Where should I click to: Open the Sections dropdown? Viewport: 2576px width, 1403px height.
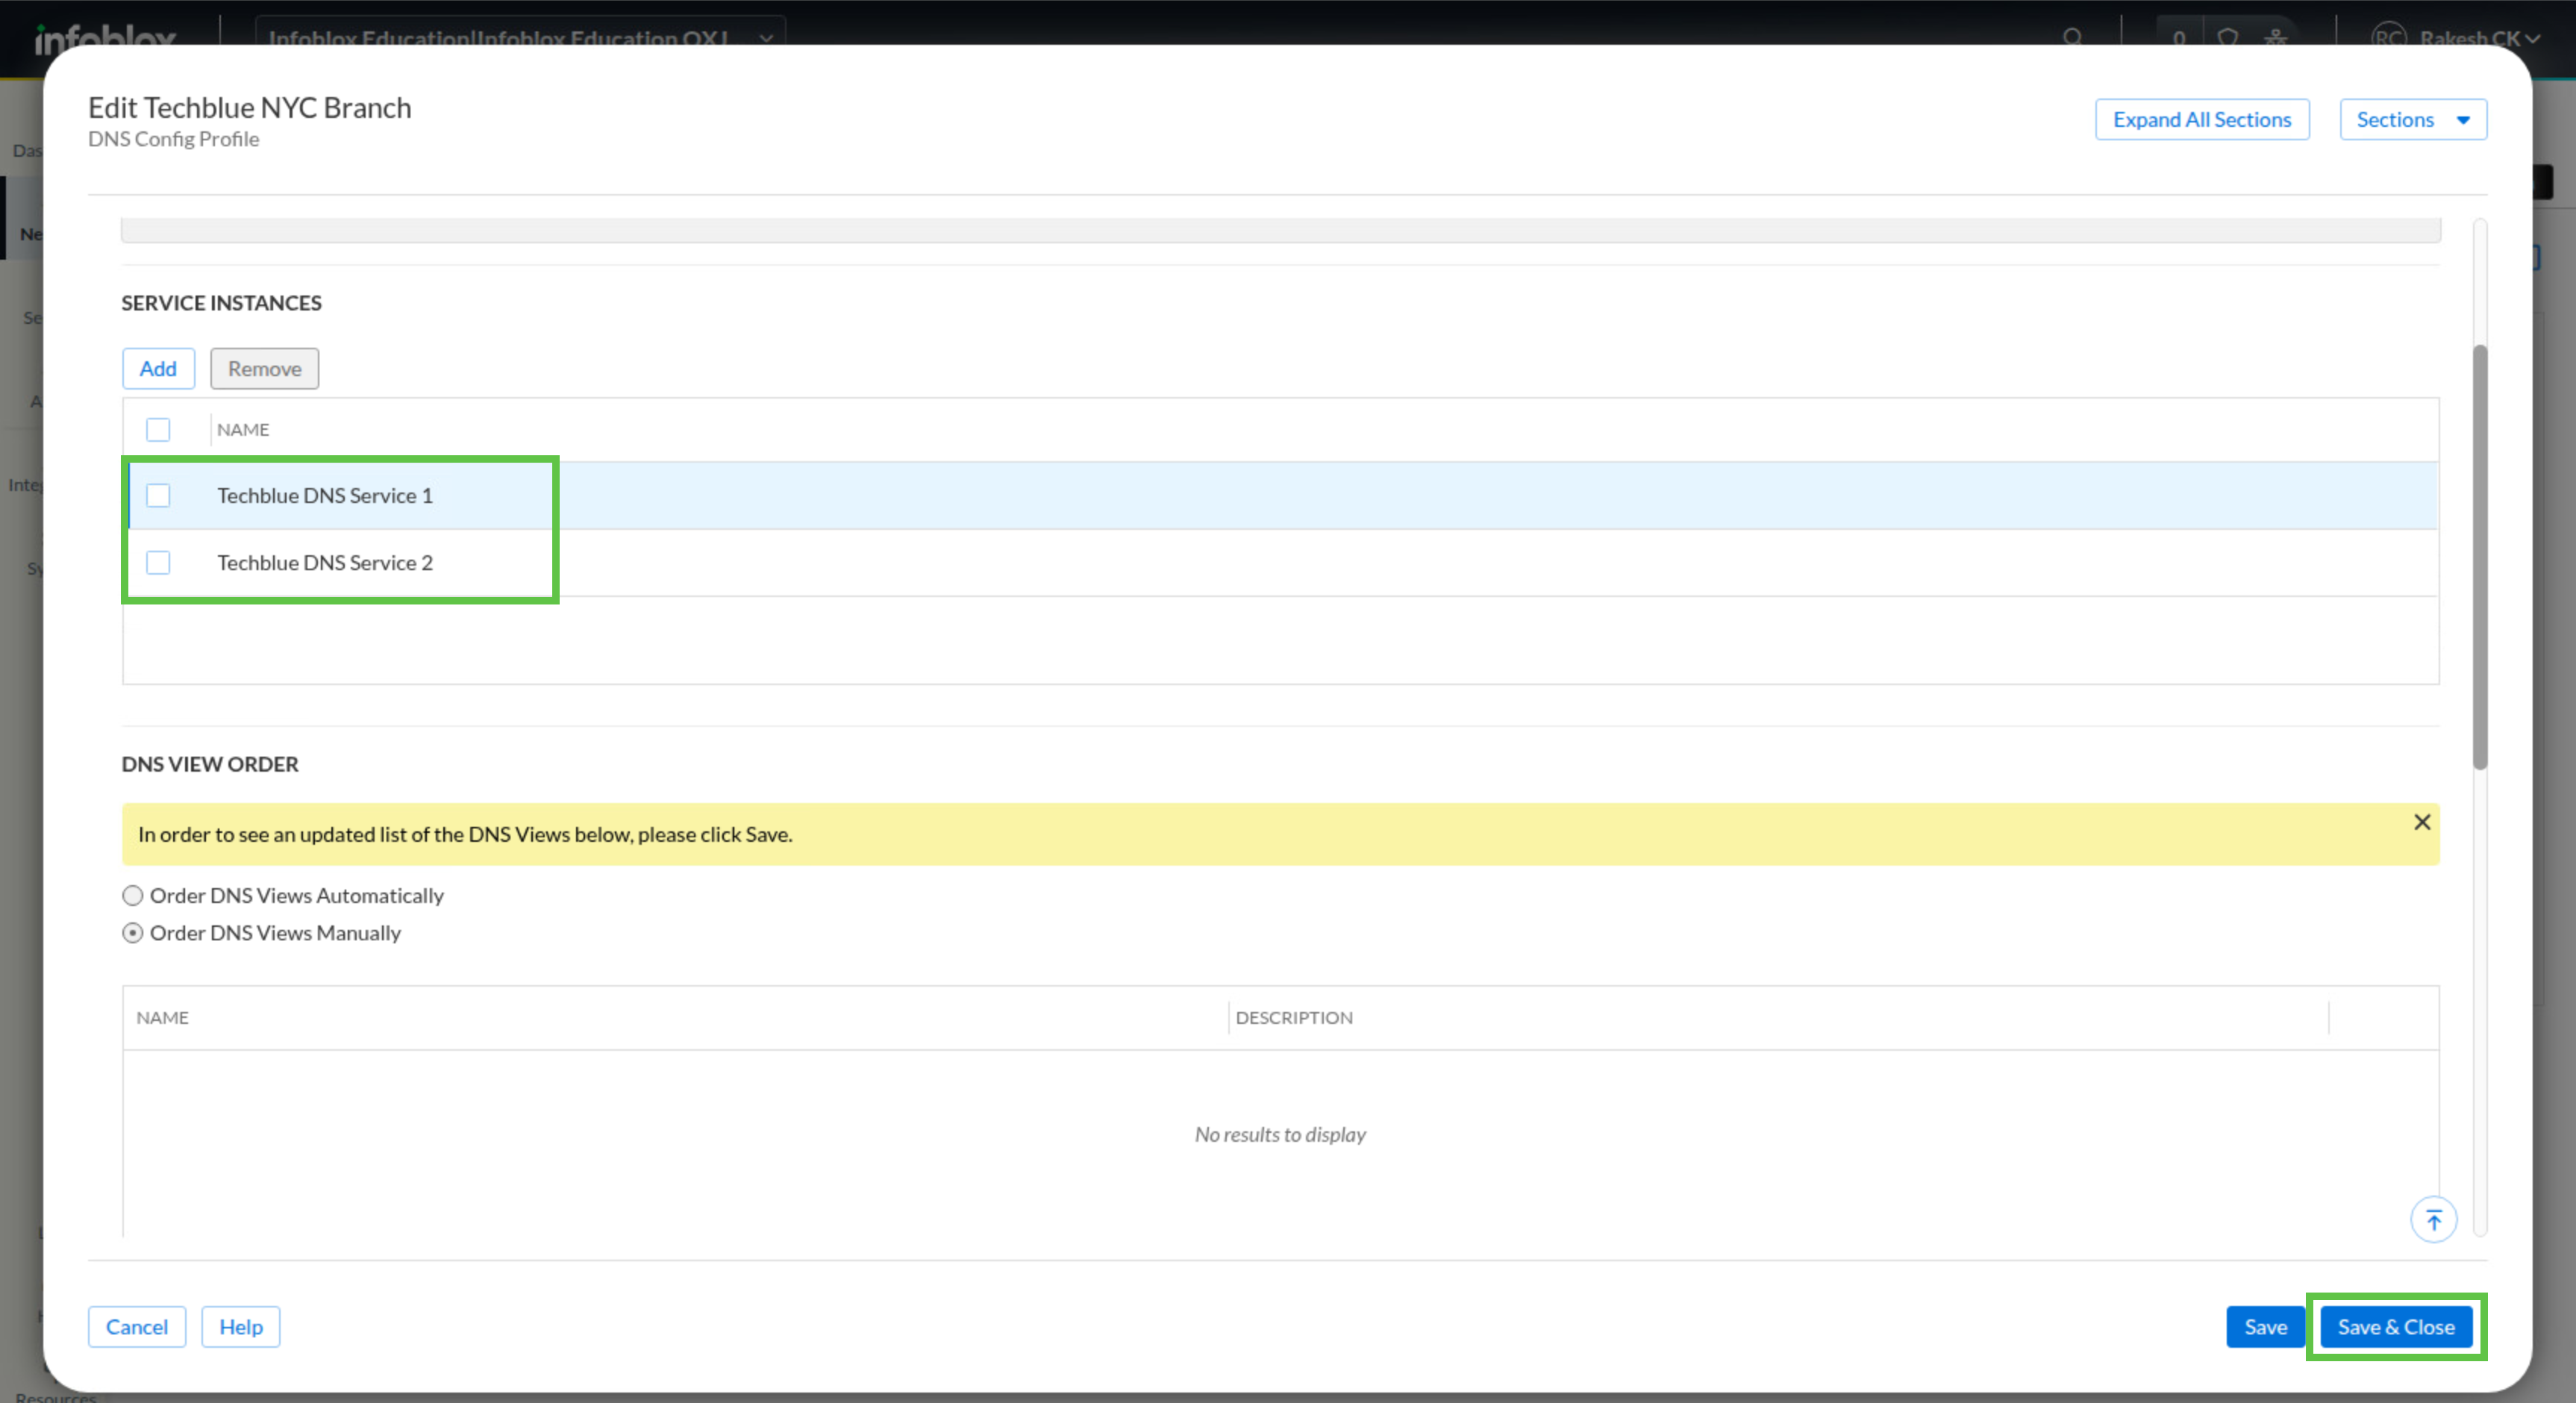(2412, 119)
